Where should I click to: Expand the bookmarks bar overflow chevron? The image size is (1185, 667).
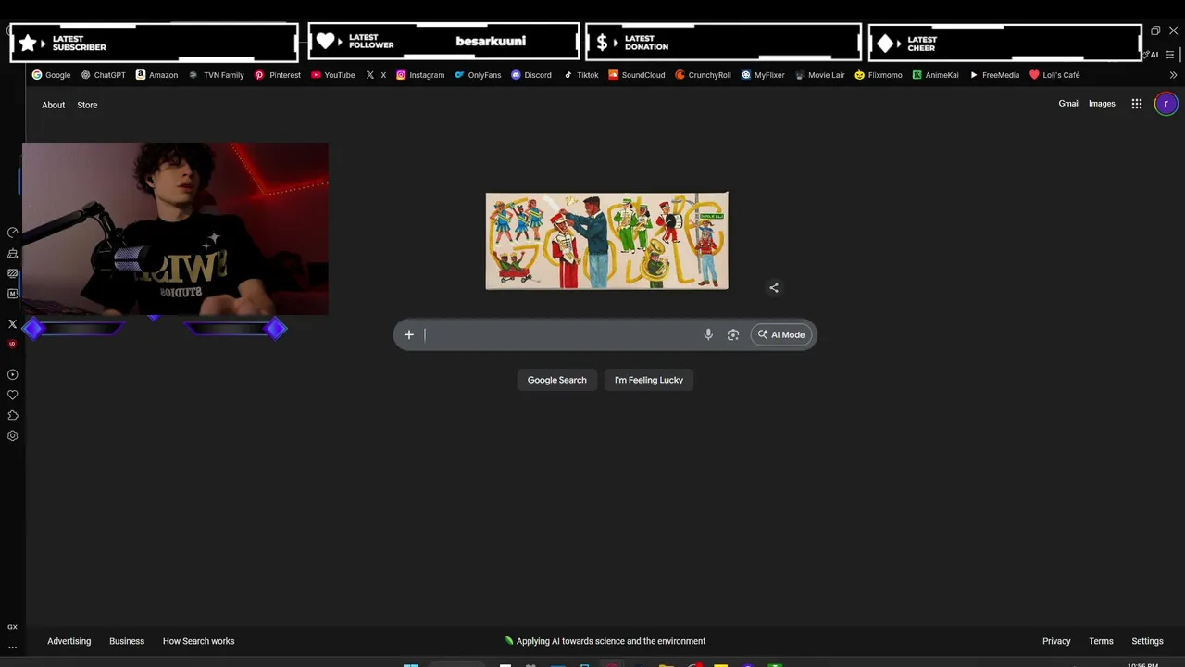point(1173,75)
